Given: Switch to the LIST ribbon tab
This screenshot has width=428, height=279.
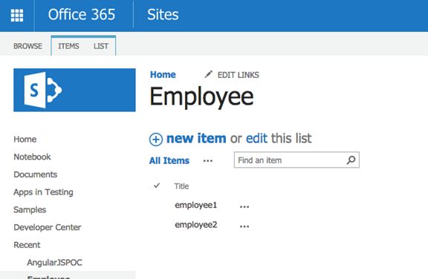Looking at the screenshot, I should pos(101,46).
